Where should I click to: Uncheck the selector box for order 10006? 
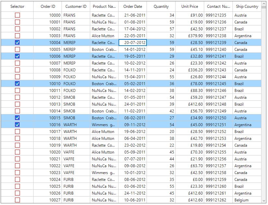tap(17, 56)
